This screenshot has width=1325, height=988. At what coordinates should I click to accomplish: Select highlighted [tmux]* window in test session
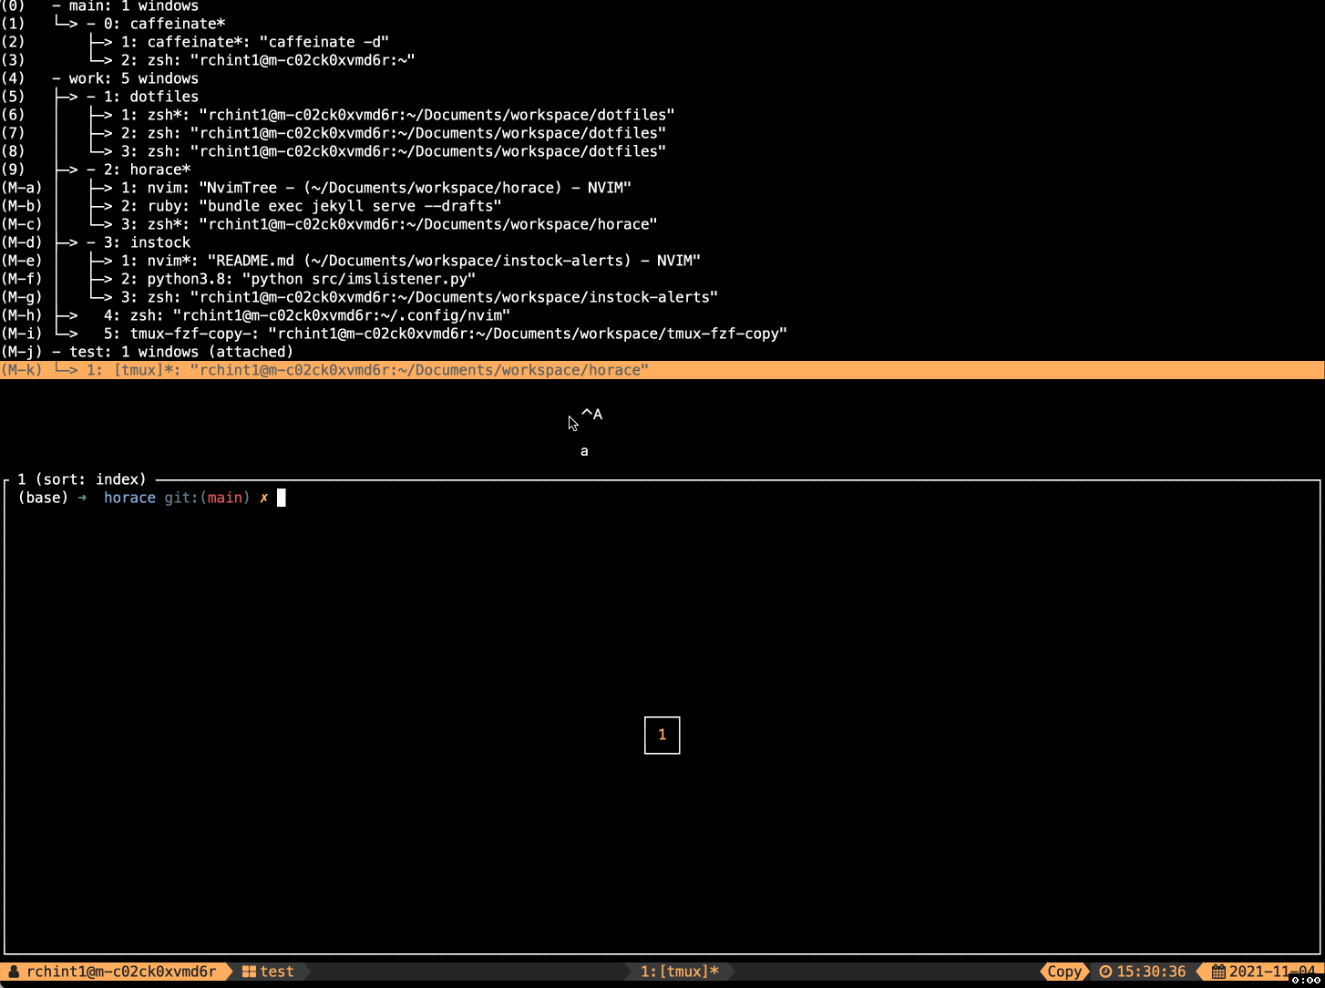click(x=662, y=370)
